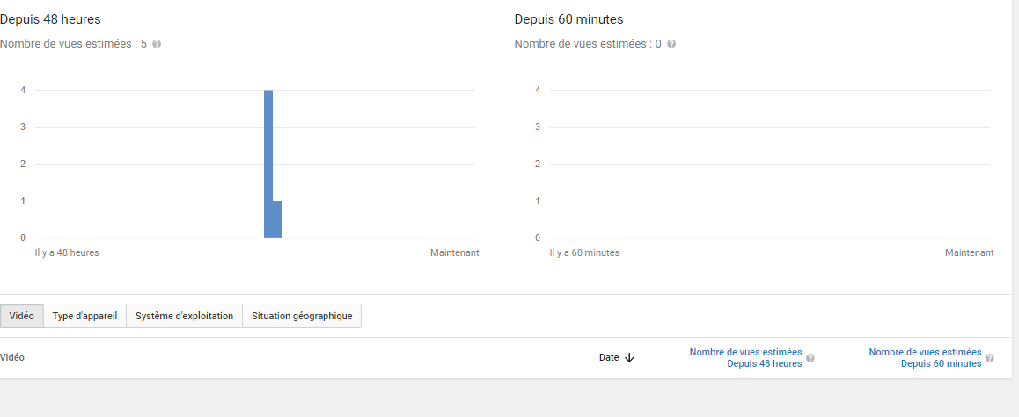Show the Situation géographique tab

302,316
